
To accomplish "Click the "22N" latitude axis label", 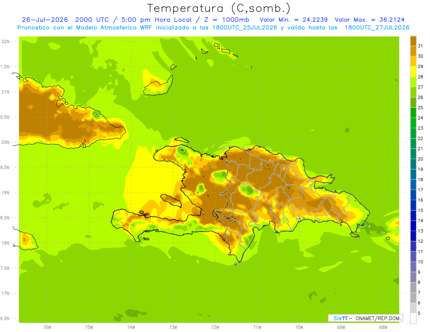I will [x=6, y=41].
